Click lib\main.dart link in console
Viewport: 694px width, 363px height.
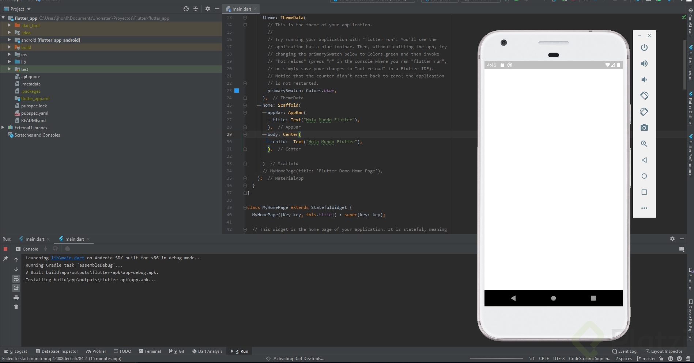click(68, 258)
